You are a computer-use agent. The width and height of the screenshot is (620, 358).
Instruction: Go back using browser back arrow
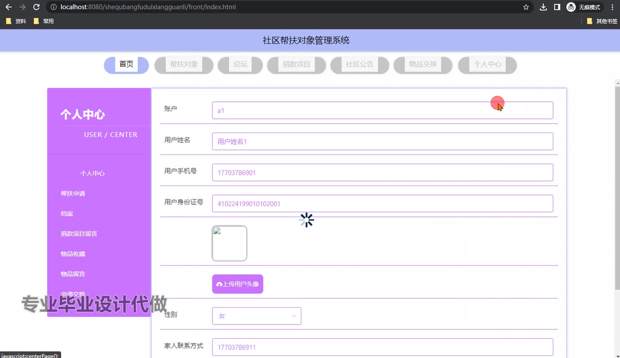click(9, 7)
